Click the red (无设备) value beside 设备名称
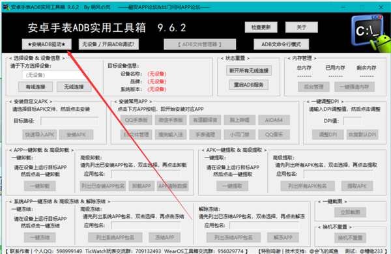Image resolution: width=391 pixels, height=254 pixels. [157, 74]
